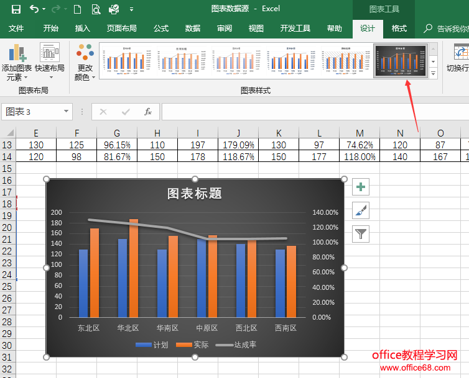Click cell containing 118.00%
The height and width of the screenshot is (378, 469).
(x=360, y=157)
